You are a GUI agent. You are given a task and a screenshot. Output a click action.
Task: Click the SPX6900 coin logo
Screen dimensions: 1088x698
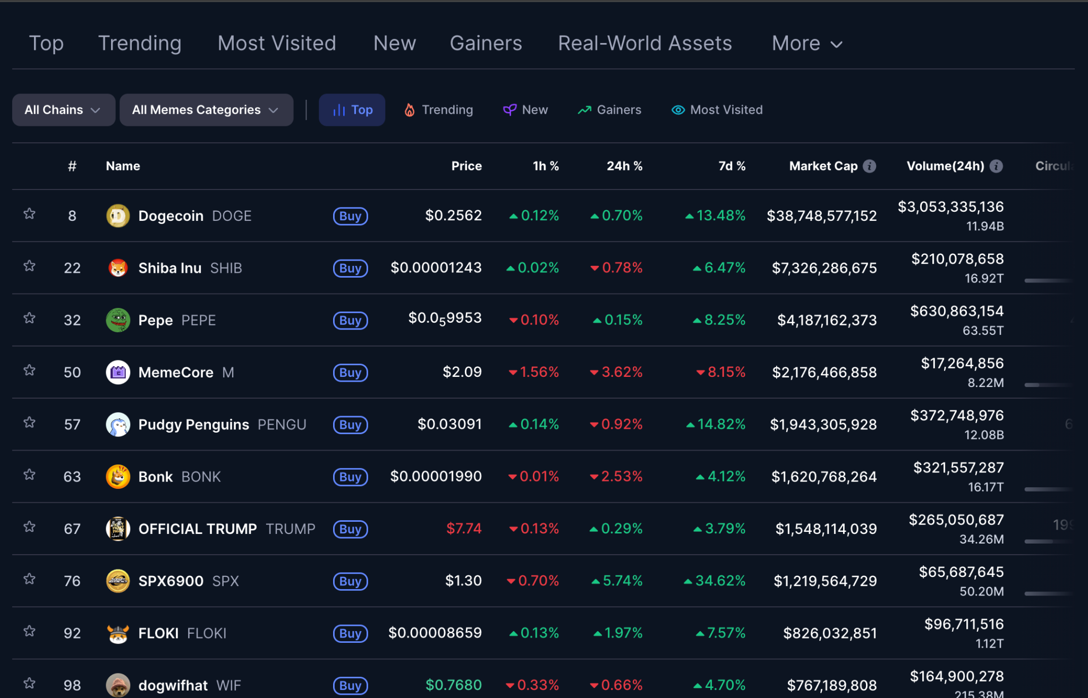(118, 581)
